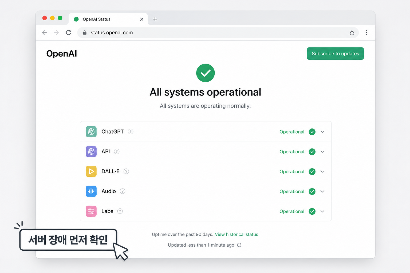Click Operational text in API row

pyautogui.click(x=292, y=152)
